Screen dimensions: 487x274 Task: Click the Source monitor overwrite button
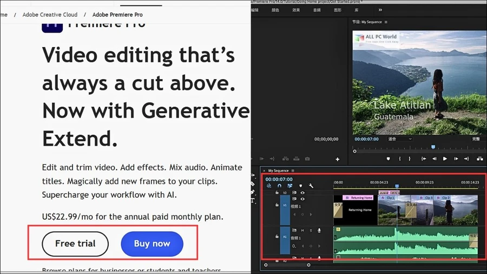[x=297, y=159]
